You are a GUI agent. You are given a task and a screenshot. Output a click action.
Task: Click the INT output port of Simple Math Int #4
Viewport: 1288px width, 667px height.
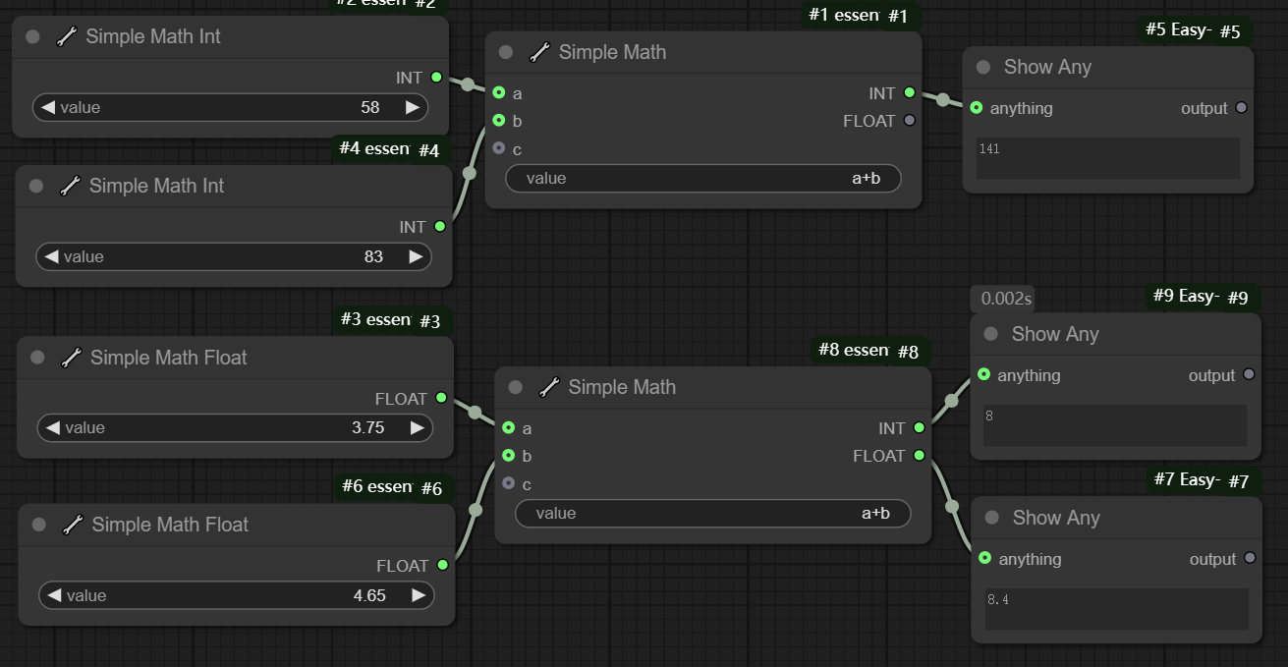pos(439,227)
